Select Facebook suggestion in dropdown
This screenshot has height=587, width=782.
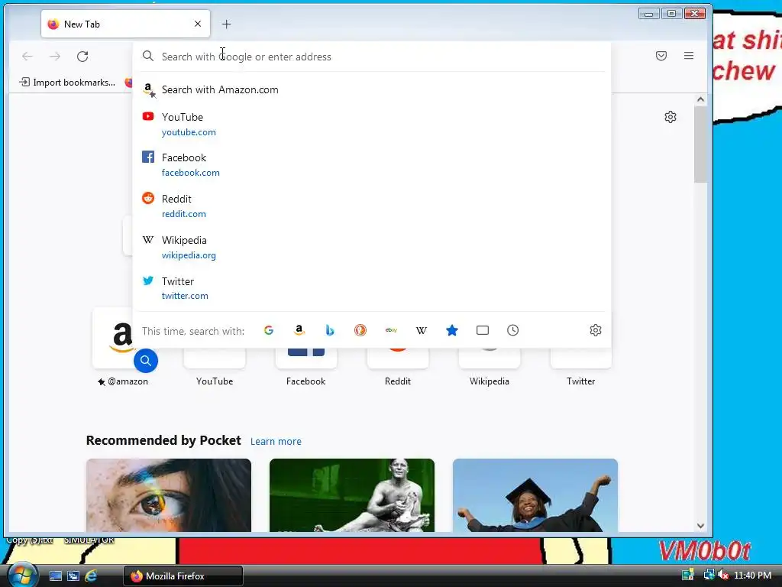pyautogui.click(x=372, y=165)
